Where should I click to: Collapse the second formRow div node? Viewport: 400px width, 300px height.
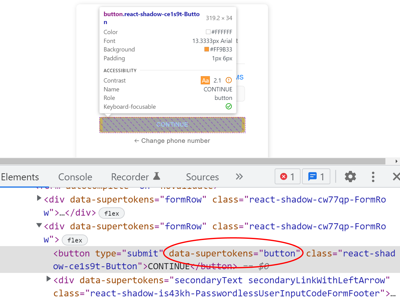tap(39, 225)
